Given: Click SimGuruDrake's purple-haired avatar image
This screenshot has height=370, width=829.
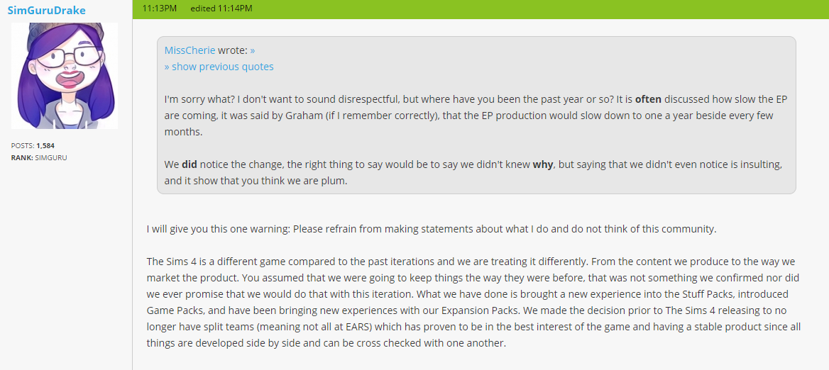Looking at the screenshot, I should point(65,75).
